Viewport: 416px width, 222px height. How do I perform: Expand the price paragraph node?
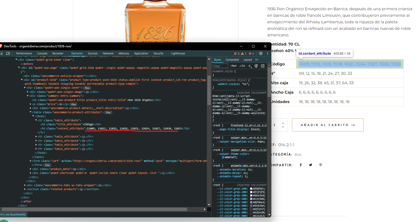click(30, 104)
